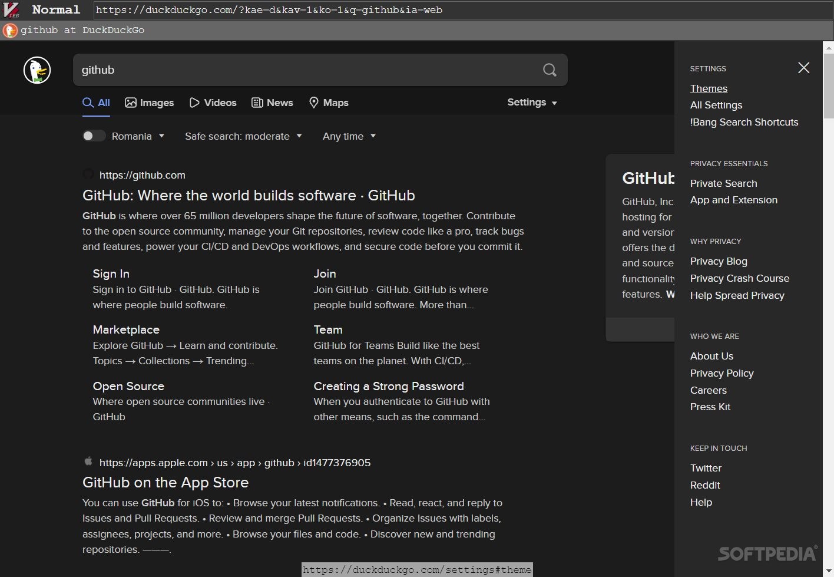Open the Safe search: moderate dropdown
The width and height of the screenshot is (834, 577).
click(x=243, y=136)
